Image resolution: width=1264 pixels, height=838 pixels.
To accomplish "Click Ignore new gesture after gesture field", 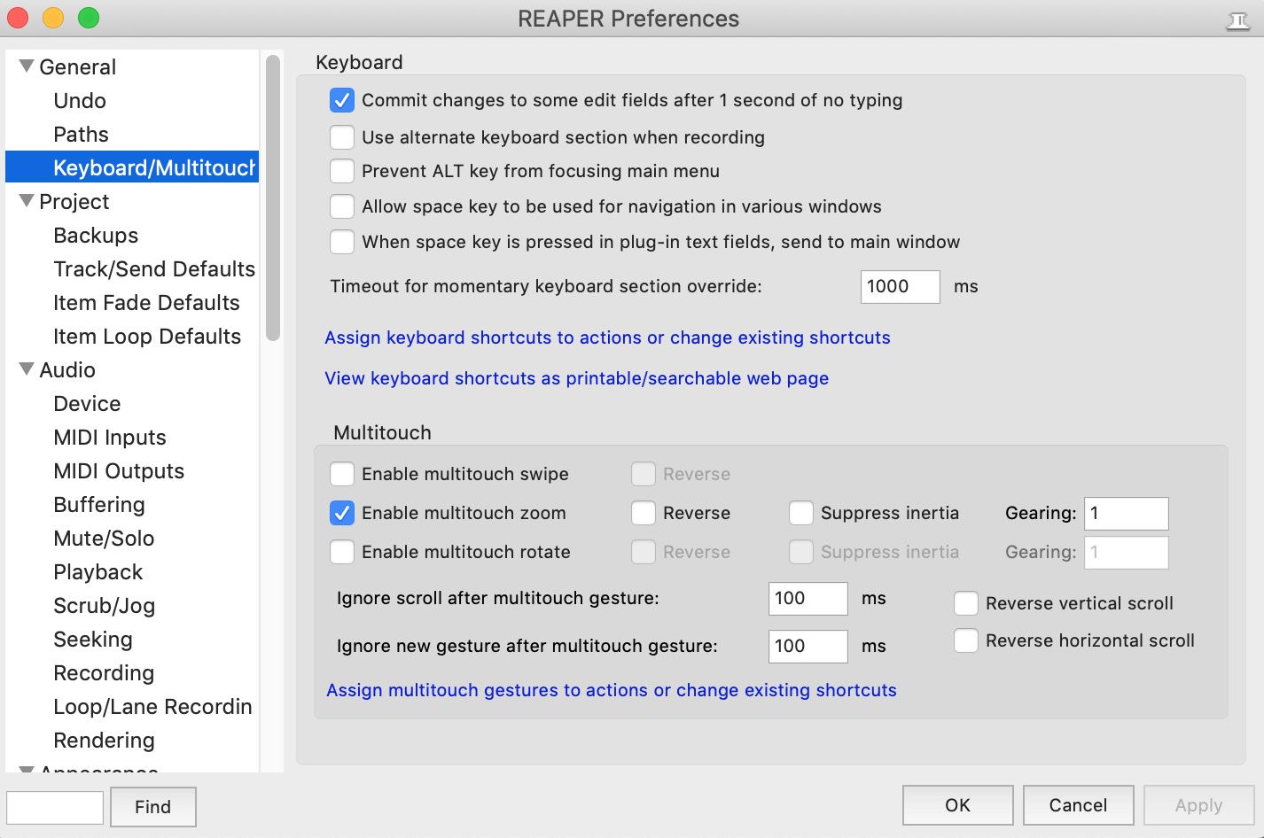I will coord(808,647).
